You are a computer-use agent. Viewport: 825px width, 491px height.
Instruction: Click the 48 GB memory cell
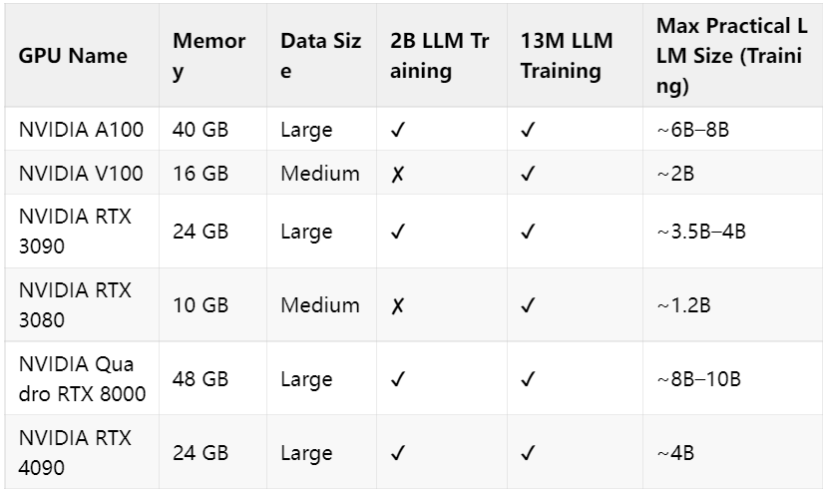click(x=201, y=379)
